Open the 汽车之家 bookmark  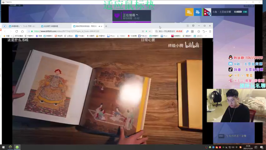point(143,36)
